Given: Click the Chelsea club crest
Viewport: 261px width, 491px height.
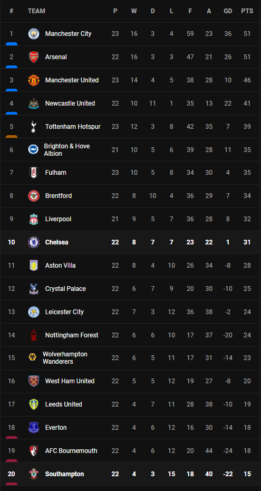Looking at the screenshot, I should [x=33, y=242].
